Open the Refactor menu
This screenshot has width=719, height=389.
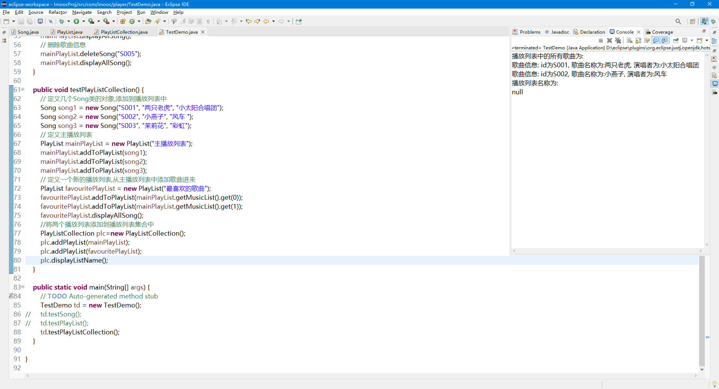tap(58, 12)
